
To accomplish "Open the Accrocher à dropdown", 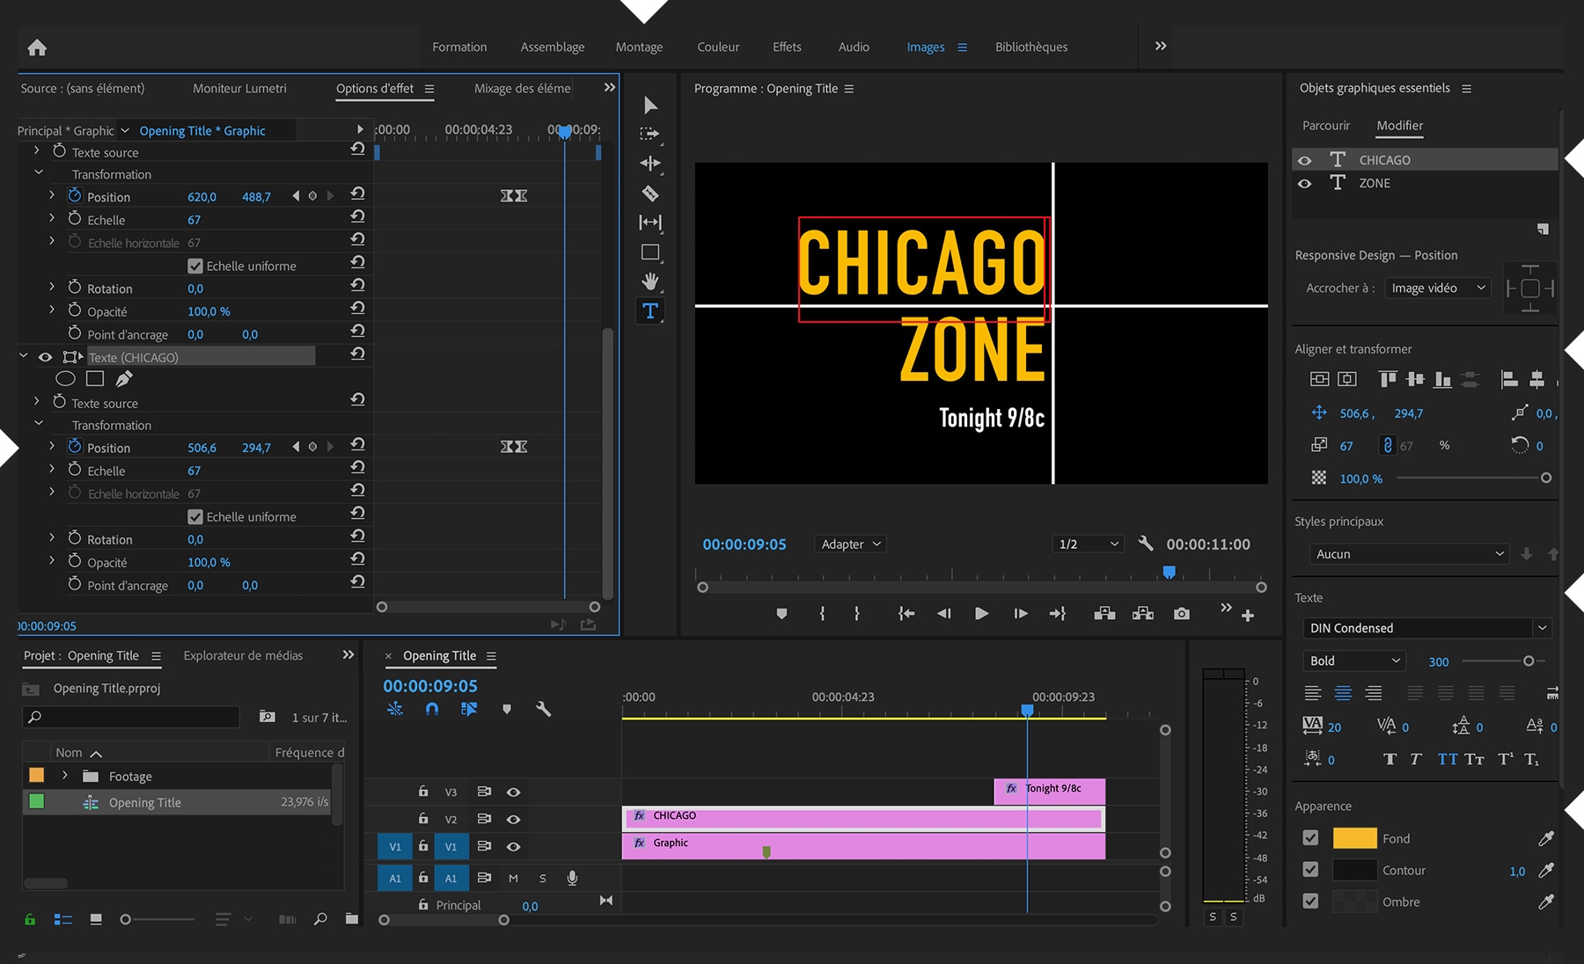I will (x=1436, y=288).
